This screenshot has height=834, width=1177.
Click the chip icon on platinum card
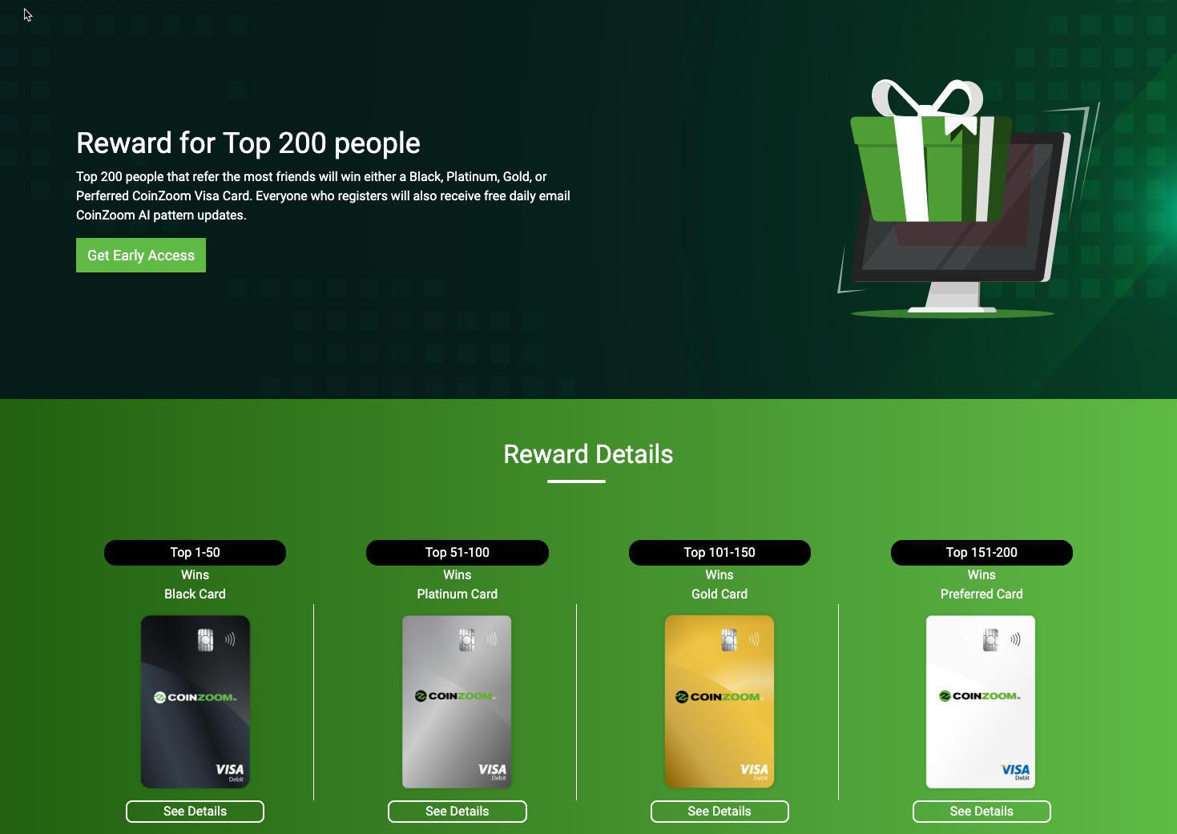(x=467, y=640)
